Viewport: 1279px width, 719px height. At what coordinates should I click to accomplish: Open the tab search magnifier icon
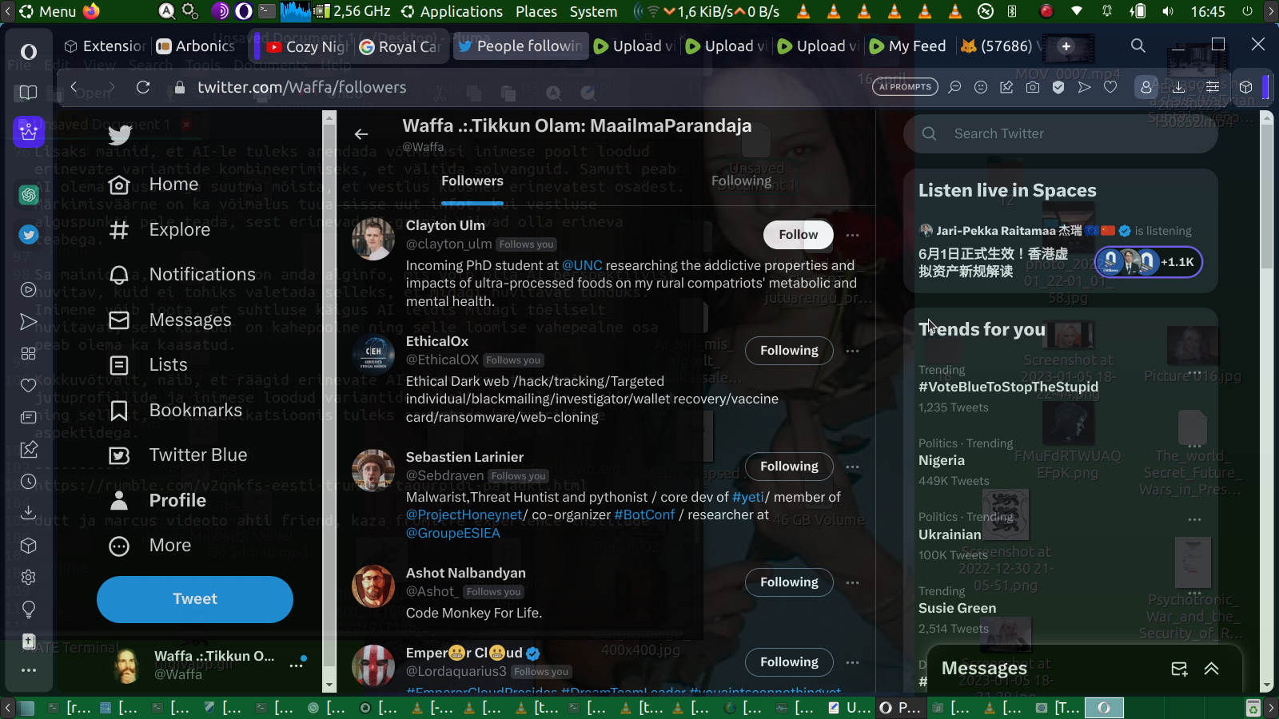click(1138, 46)
